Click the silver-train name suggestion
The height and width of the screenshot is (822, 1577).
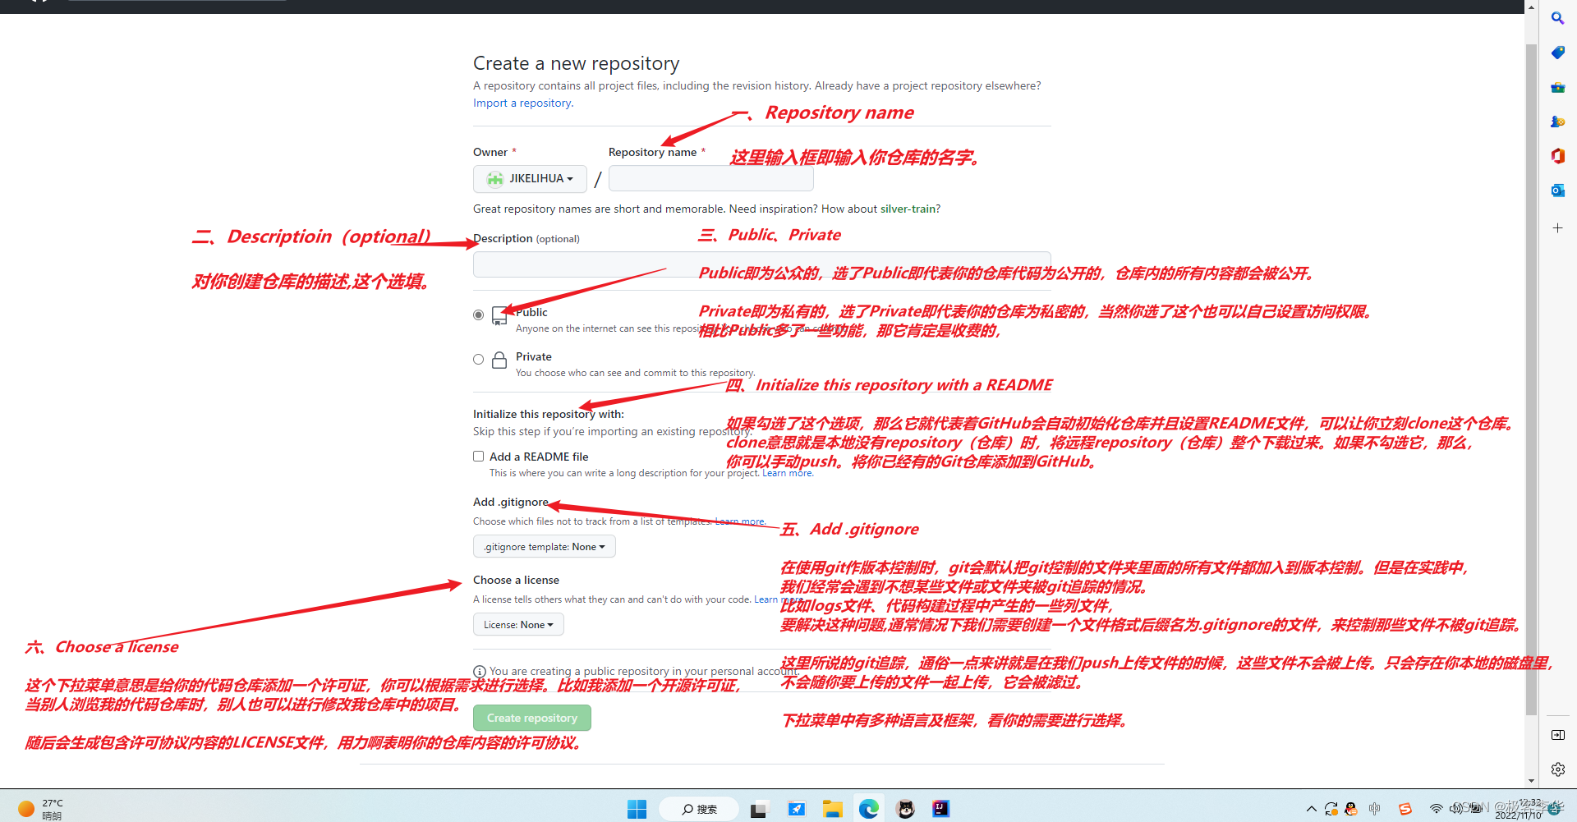click(x=908, y=209)
